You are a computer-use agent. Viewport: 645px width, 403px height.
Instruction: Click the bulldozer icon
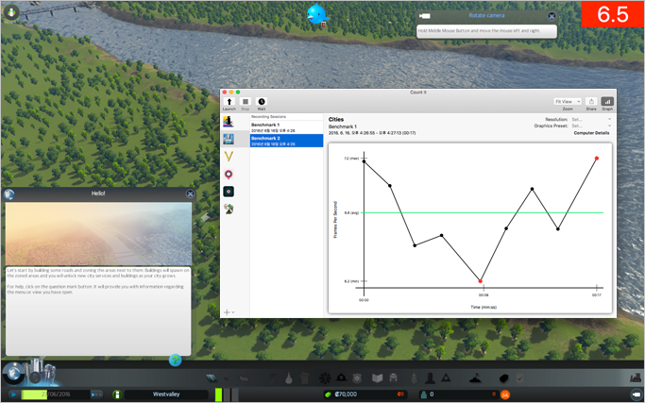point(636,377)
